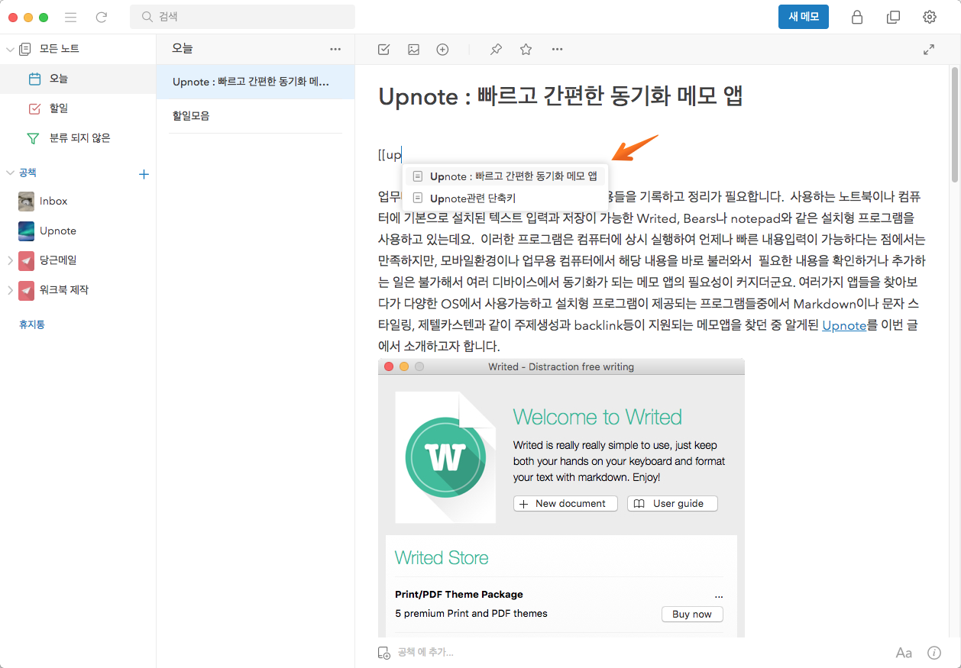The width and height of the screenshot is (961, 668).
Task: Collapse the 모든 노트 section
Action: (x=10, y=50)
